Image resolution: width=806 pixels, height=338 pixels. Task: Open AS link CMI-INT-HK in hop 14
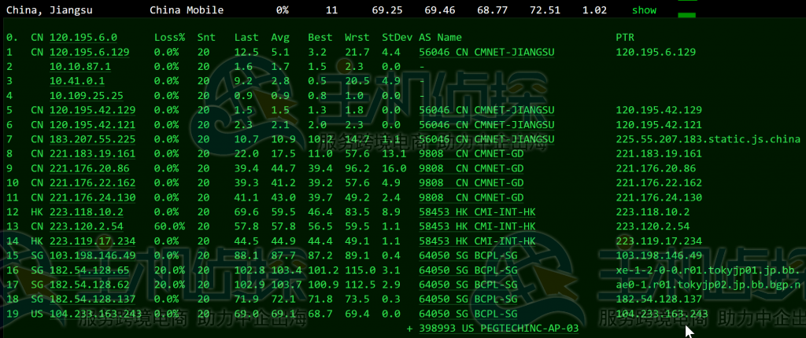(x=478, y=241)
